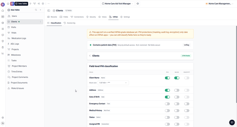
Task: Open the Time Entries table in sidebar
Action: [x=25, y=72]
